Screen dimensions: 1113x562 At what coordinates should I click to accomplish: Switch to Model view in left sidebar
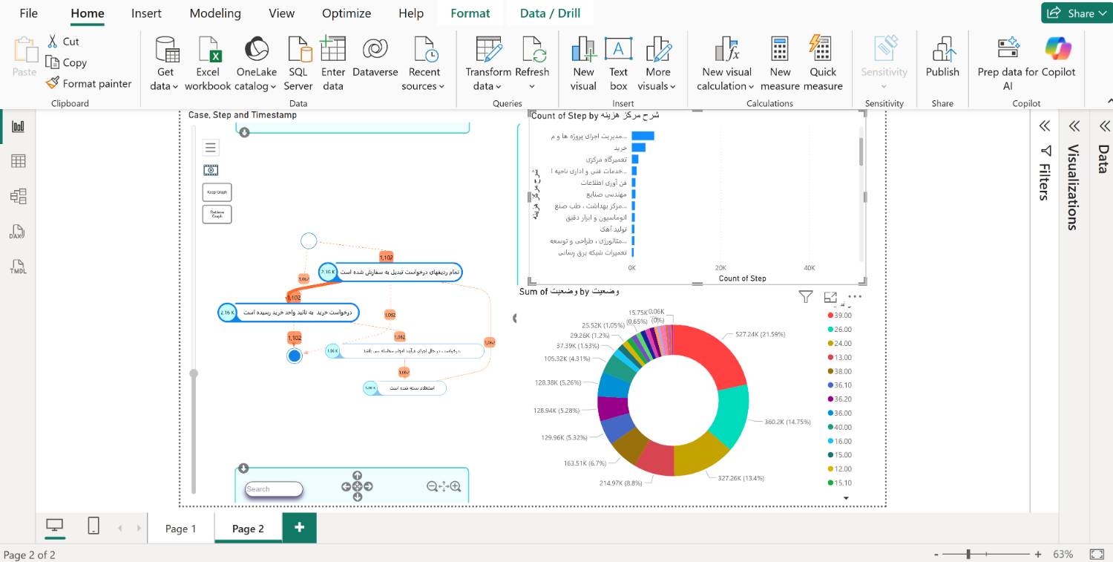(19, 196)
